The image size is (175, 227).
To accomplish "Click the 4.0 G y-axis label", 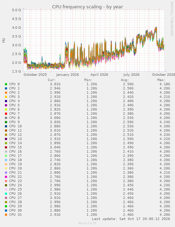I will pos(17,27).
